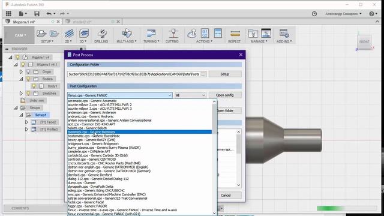Click the dropdown list scrollbar down arrow

pos(214,214)
